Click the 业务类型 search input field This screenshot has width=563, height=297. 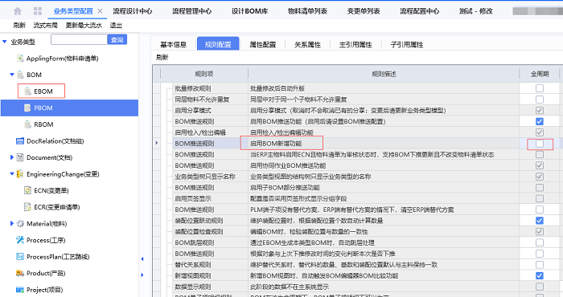point(79,39)
